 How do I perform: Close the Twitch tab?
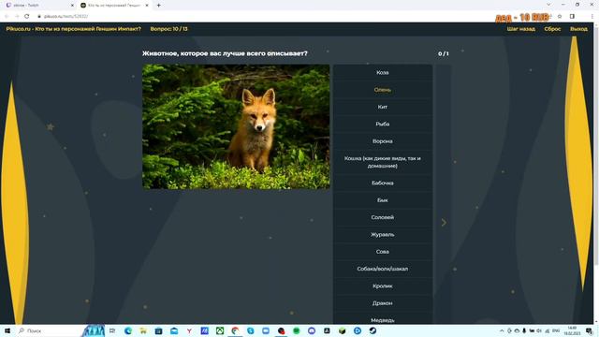[72, 6]
